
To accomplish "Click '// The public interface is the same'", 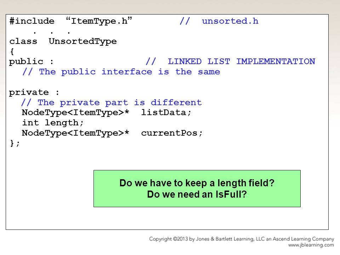I will pyautogui.click(x=121, y=72).
